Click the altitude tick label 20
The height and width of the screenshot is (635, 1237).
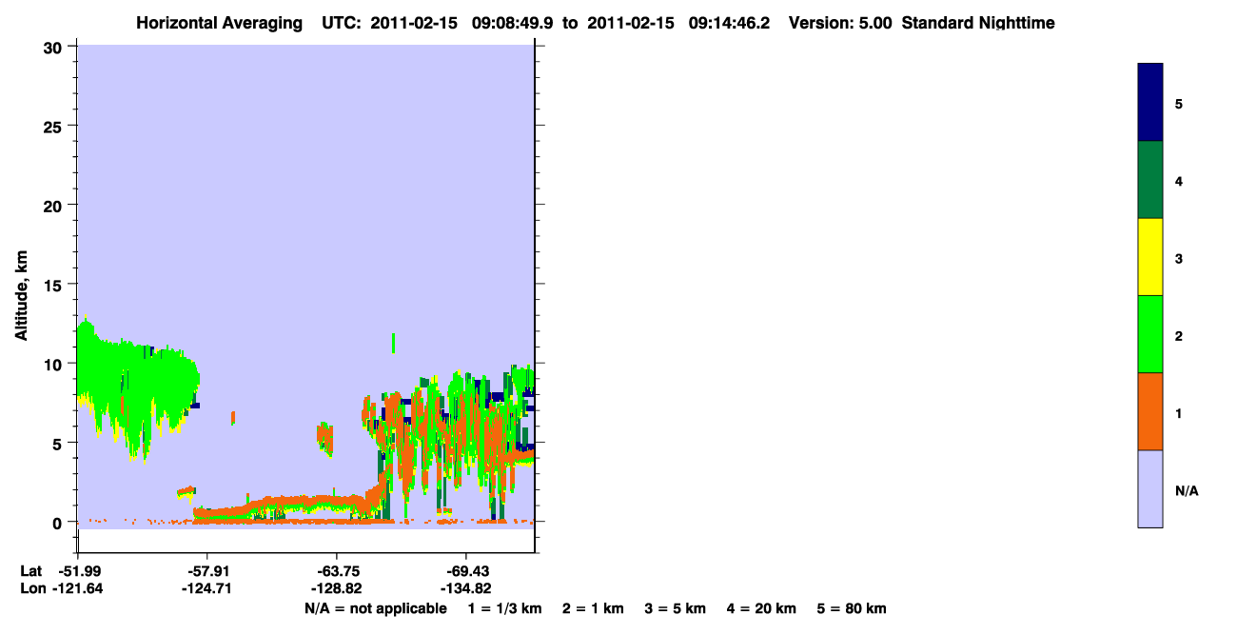tap(55, 205)
